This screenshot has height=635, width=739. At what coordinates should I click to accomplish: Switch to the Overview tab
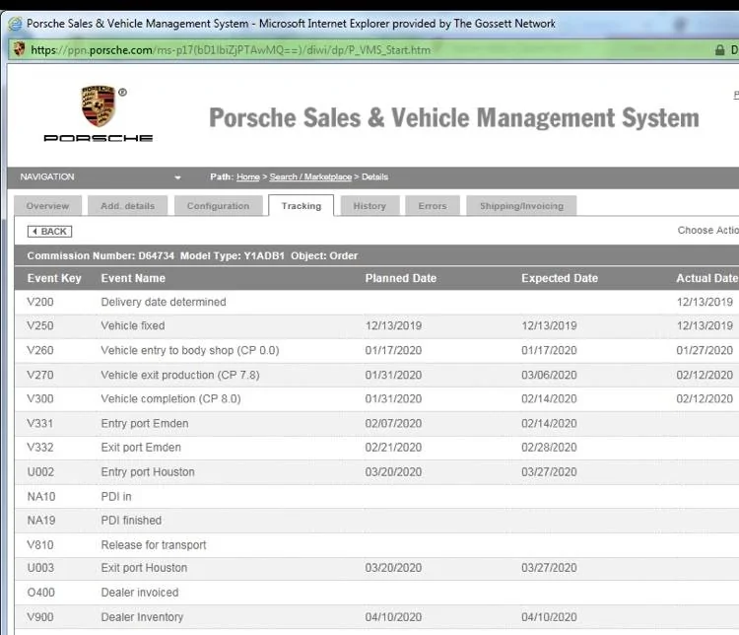47,206
